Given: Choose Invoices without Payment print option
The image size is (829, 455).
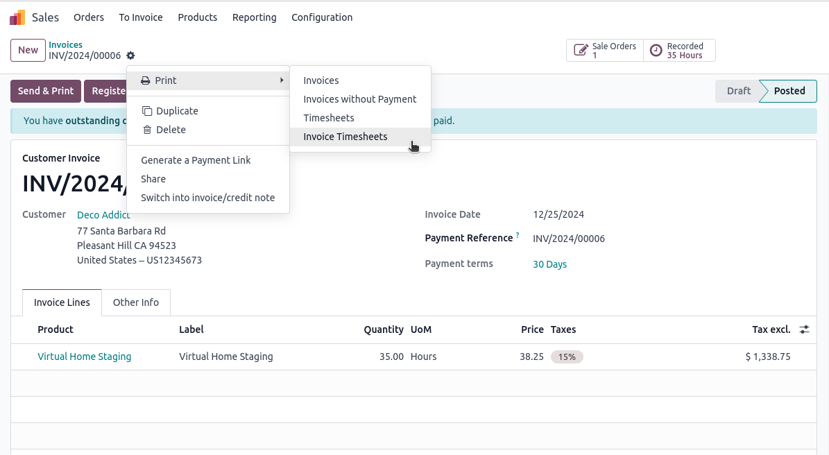Looking at the screenshot, I should [359, 99].
